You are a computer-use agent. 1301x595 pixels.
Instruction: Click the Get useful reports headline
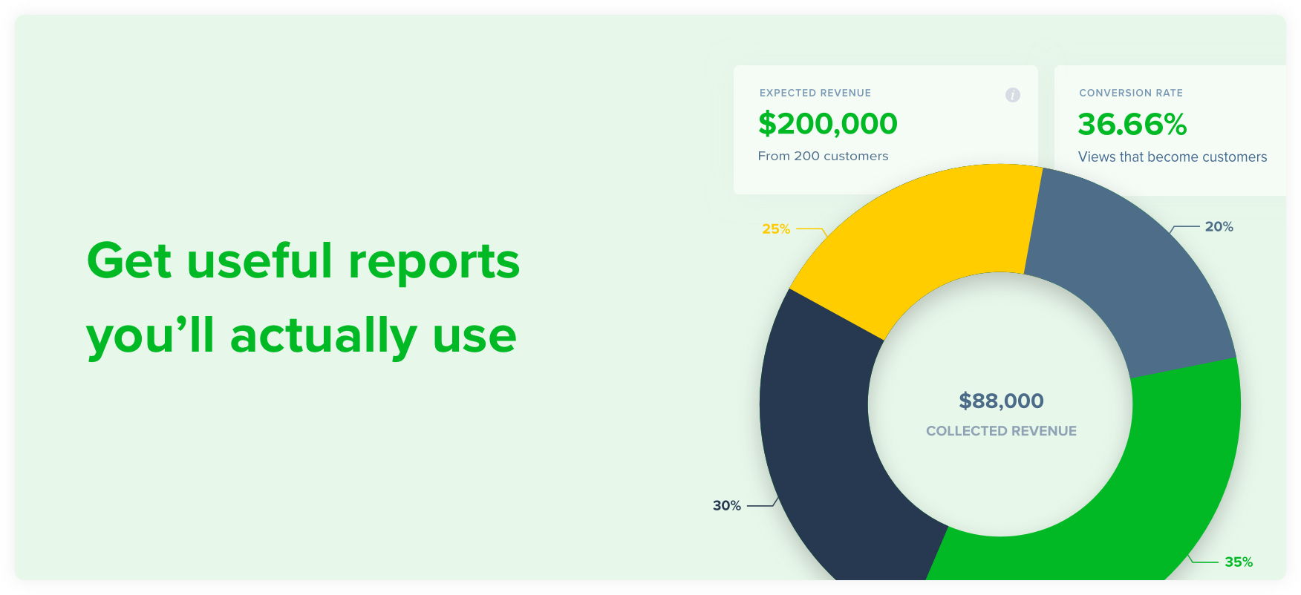(303, 261)
